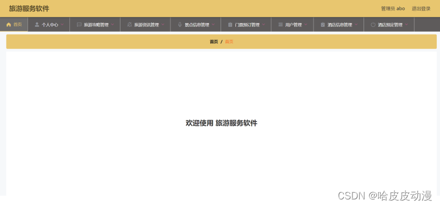Click the 旅游服务软件 header title
Image resolution: width=440 pixels, height=206 pixels.
29,9
